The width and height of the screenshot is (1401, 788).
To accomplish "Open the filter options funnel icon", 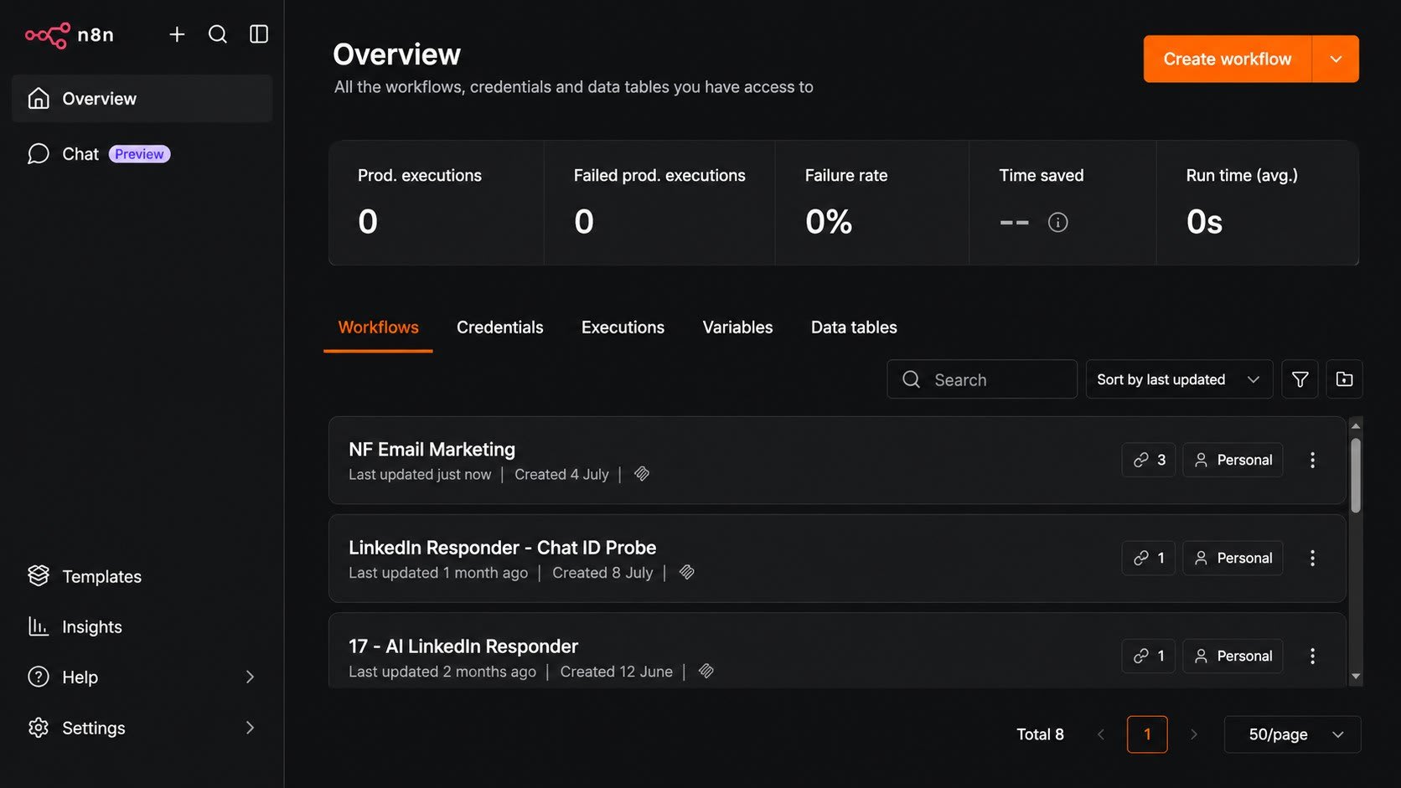I will (1300, 379).
